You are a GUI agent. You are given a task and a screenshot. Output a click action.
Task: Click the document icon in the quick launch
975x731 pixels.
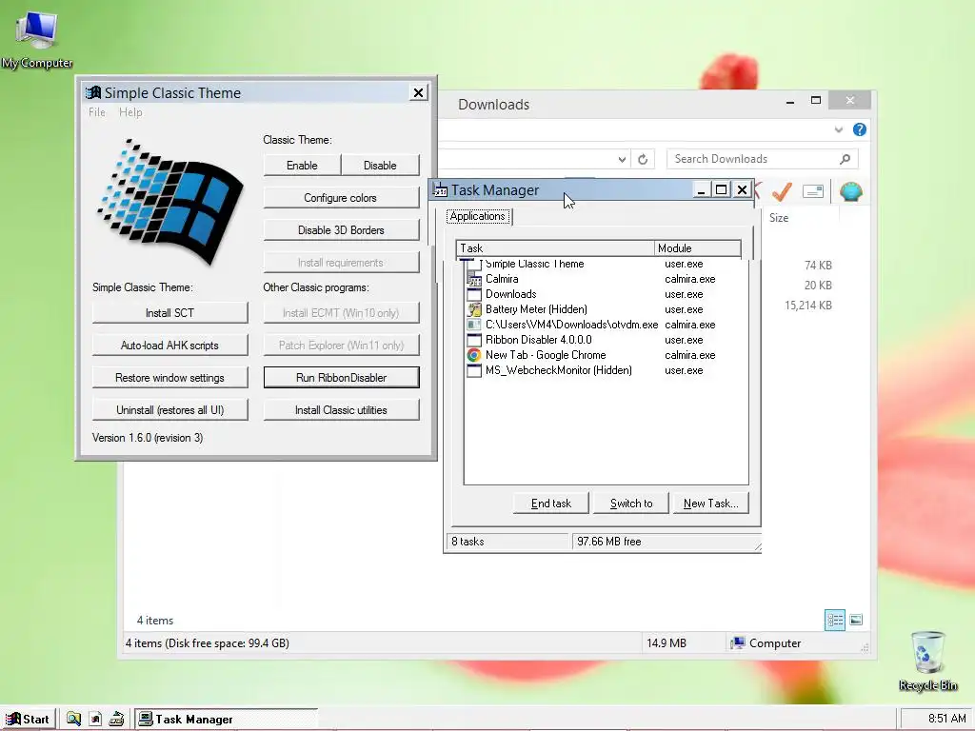(95, 720)
